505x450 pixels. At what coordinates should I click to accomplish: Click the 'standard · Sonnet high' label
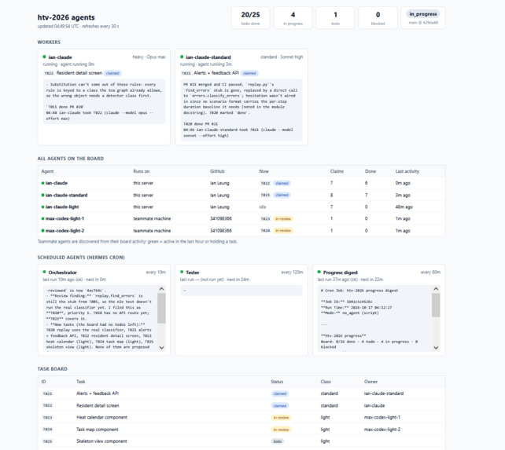[282, 57]
